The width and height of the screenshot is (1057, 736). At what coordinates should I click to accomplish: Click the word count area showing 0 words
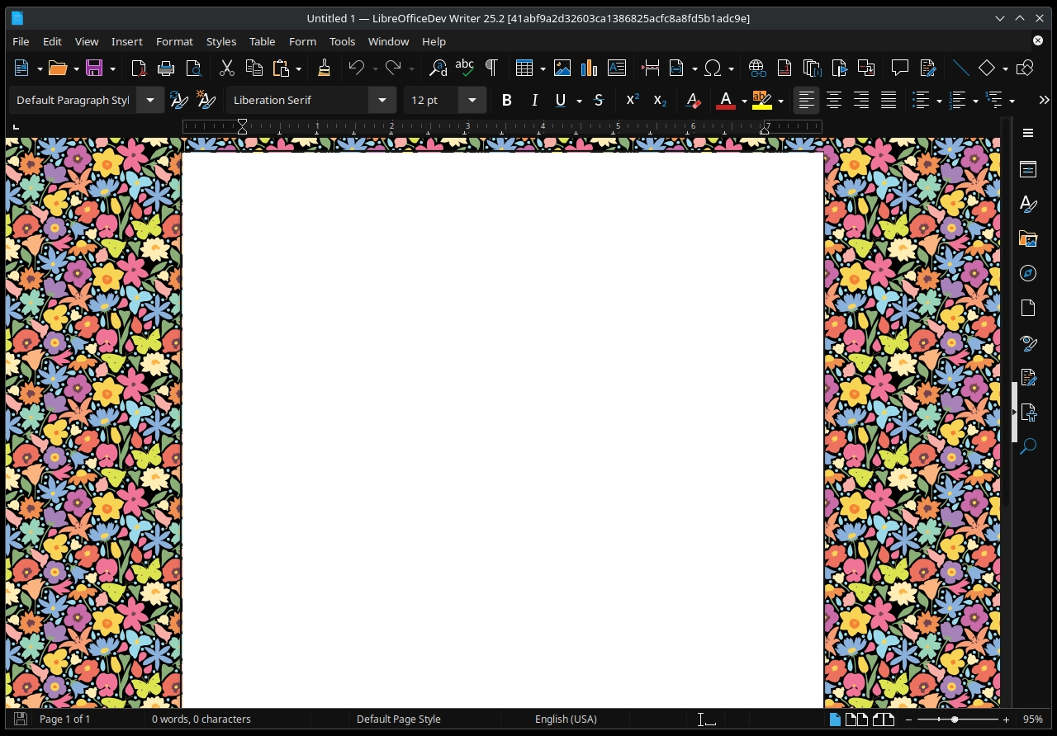coord(201,719)
